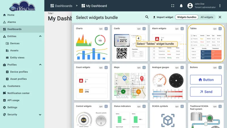Click the search magnifier icon
The width and height of the screenshot is (227, 128).
pos(147,17)
